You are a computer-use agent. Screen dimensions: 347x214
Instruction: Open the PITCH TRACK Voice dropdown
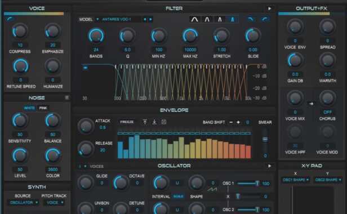tap(55, 203)
